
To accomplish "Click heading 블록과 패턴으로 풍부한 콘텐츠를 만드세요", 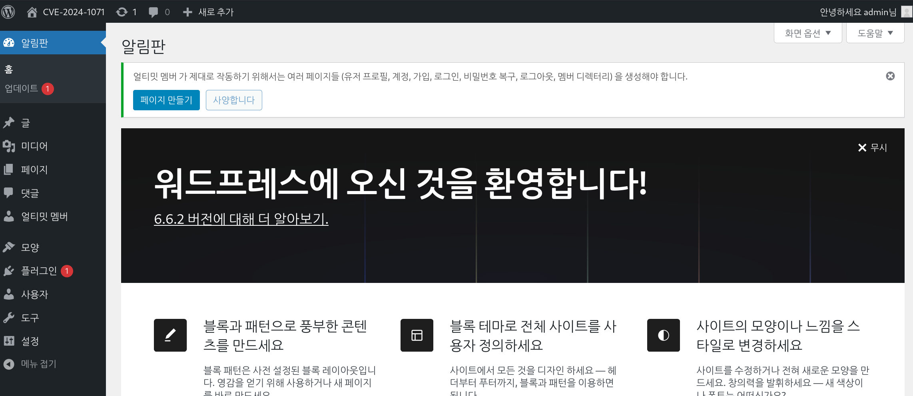I will click(x=285, y=335).
